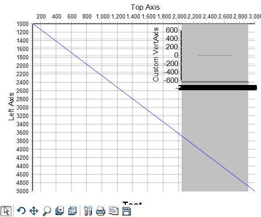
Task: Click the Custom VertAxis label '0'
Action: click(x=176, y=55)
